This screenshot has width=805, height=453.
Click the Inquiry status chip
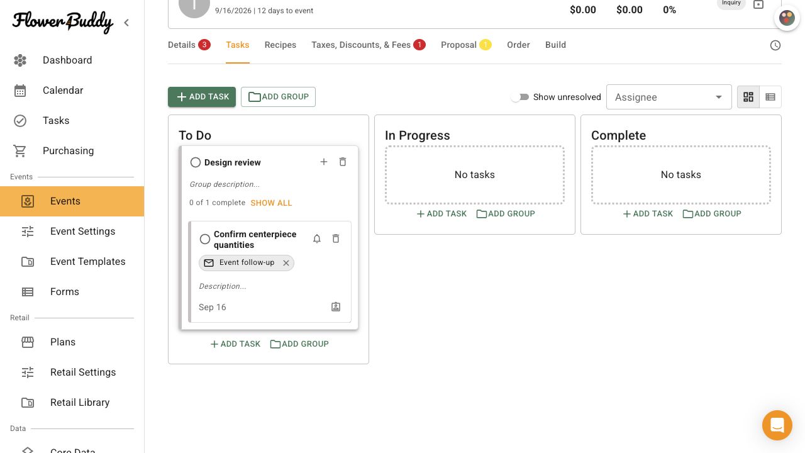731,4
